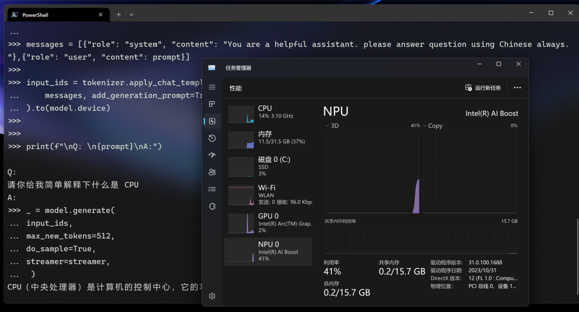Maximize the PowerShell terminal window
The image size is (579, 312).
click(x=551, y=13)
